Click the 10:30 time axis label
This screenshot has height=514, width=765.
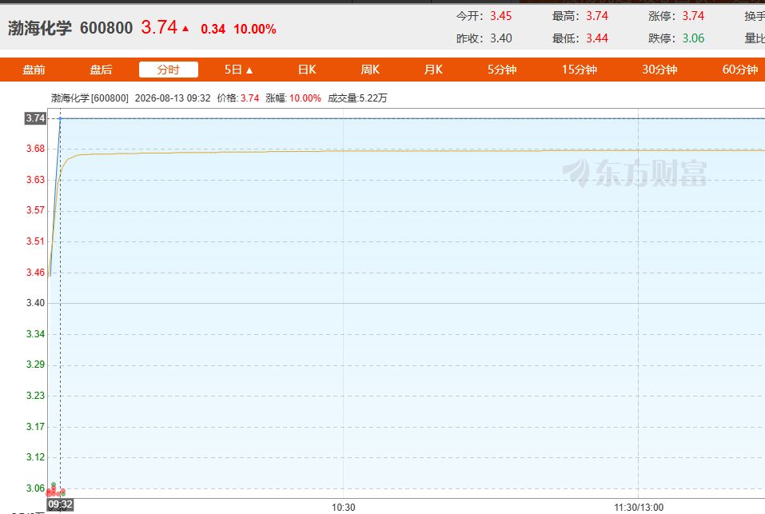pyautogui.click(x=344, y=508)
